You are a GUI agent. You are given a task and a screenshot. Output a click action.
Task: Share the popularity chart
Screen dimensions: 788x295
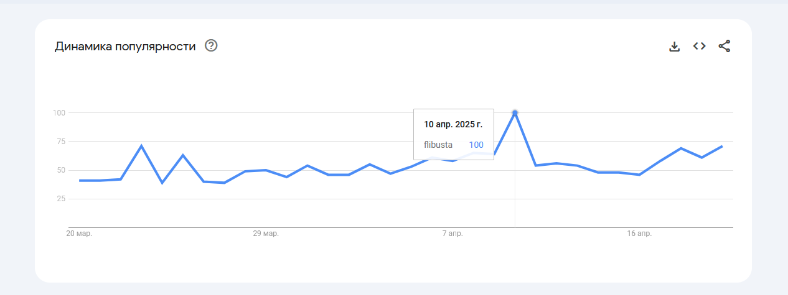[724, 46]
